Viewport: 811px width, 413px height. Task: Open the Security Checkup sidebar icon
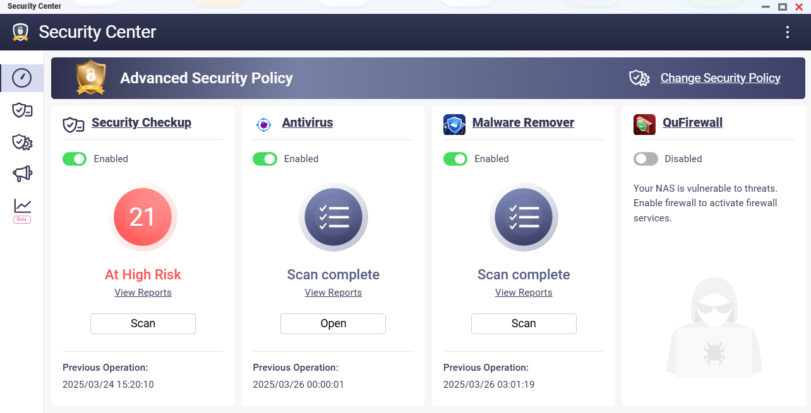coord(22,110)
